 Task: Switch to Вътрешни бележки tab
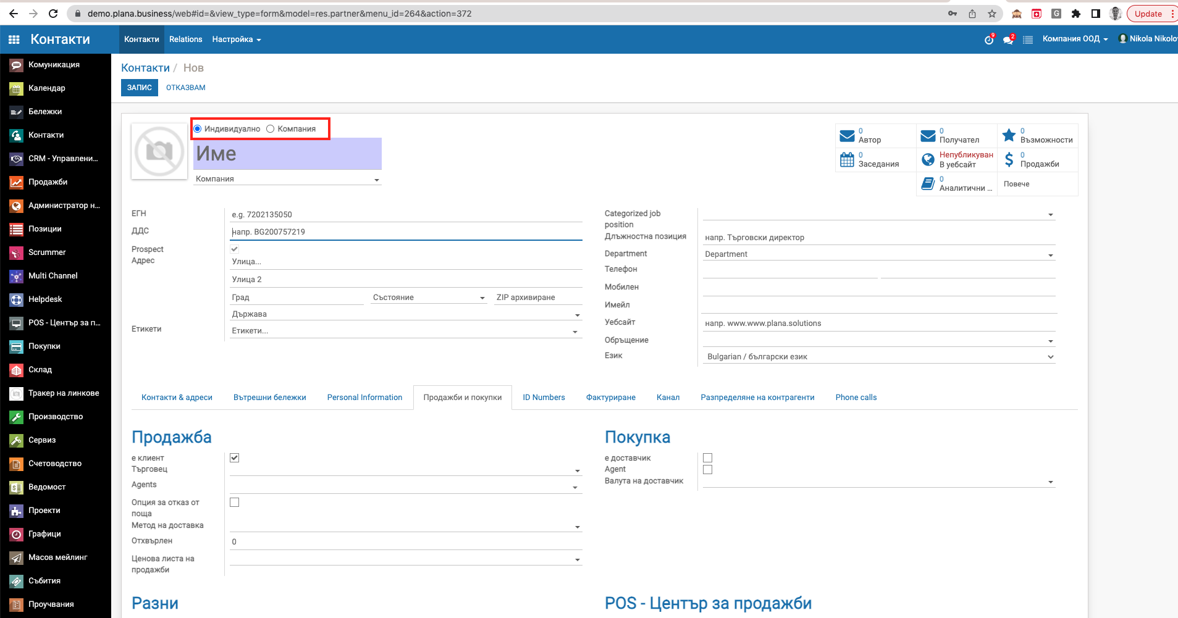pos(270,398)
